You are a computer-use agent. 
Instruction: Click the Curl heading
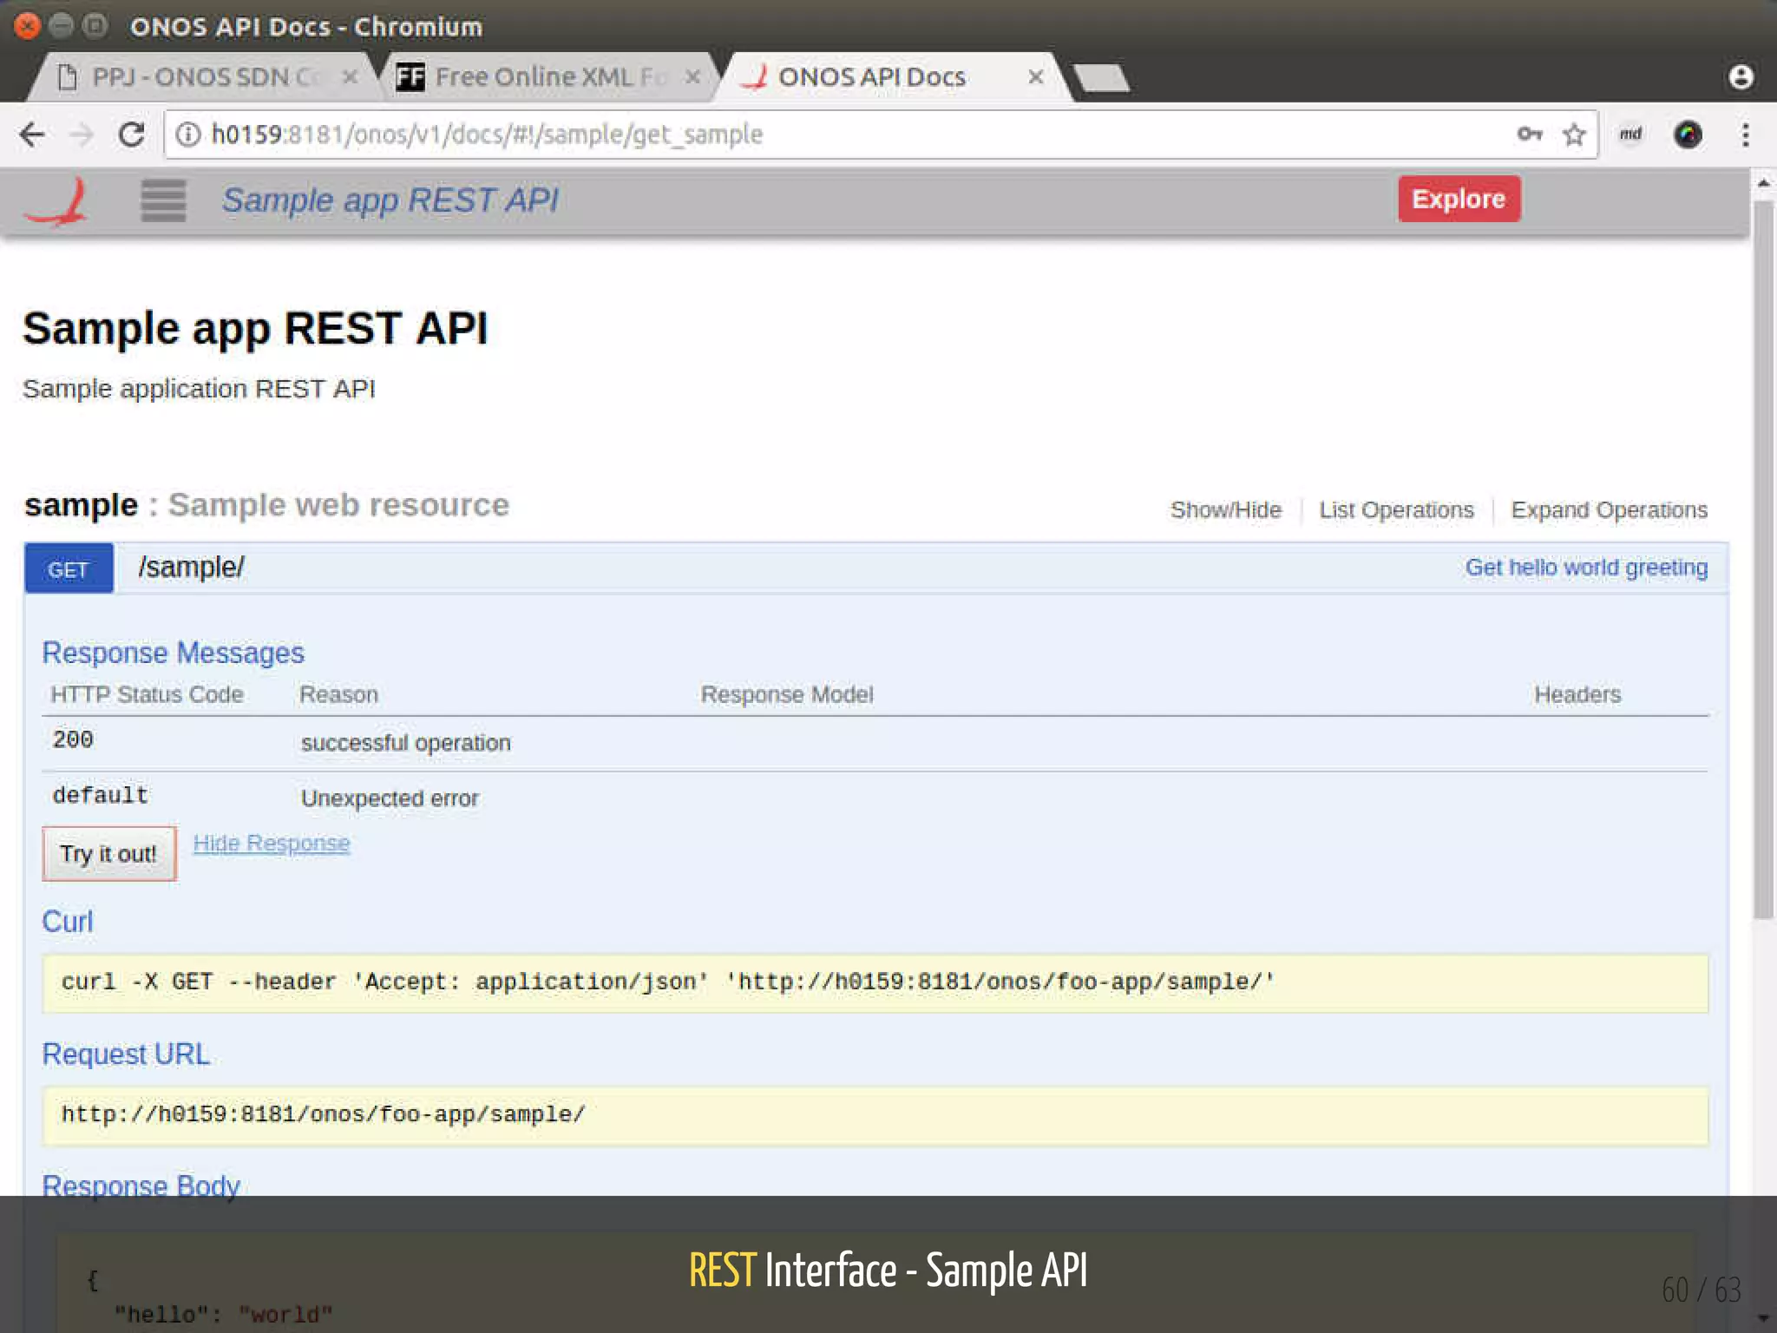point(68,922)
